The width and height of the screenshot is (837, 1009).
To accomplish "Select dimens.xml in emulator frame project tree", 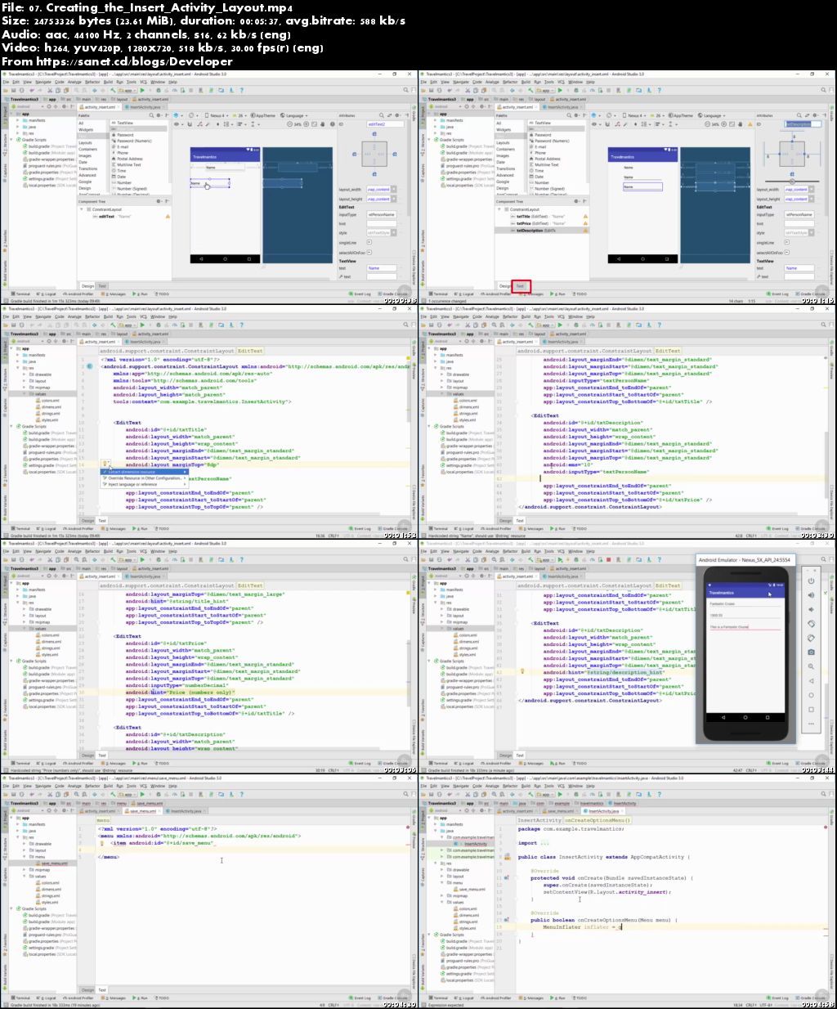I will pos(466,642).
